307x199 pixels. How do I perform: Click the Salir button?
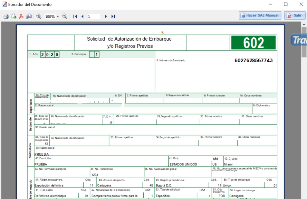[x=294, y=15]
